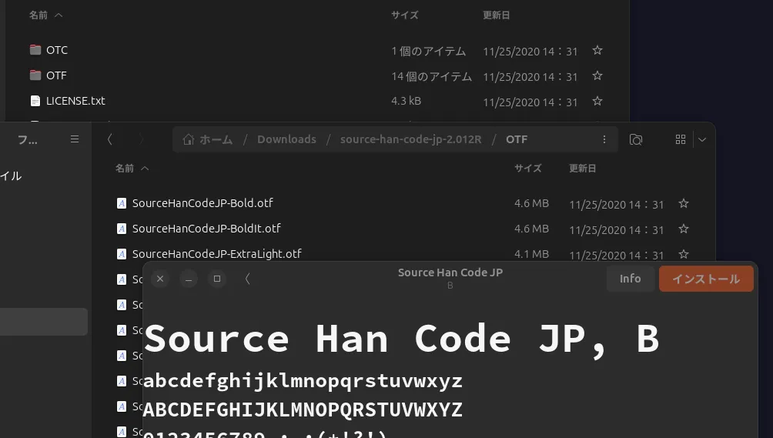The width and height of the screenshot is (773, 438).
Task: Click the fourth font file icon in list
Action: [x=122, y=279]
